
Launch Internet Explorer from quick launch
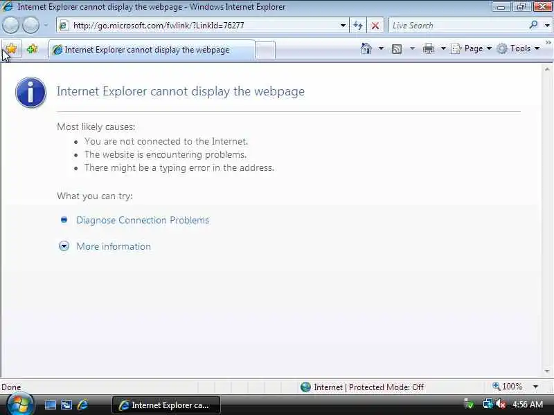(83, 405)
